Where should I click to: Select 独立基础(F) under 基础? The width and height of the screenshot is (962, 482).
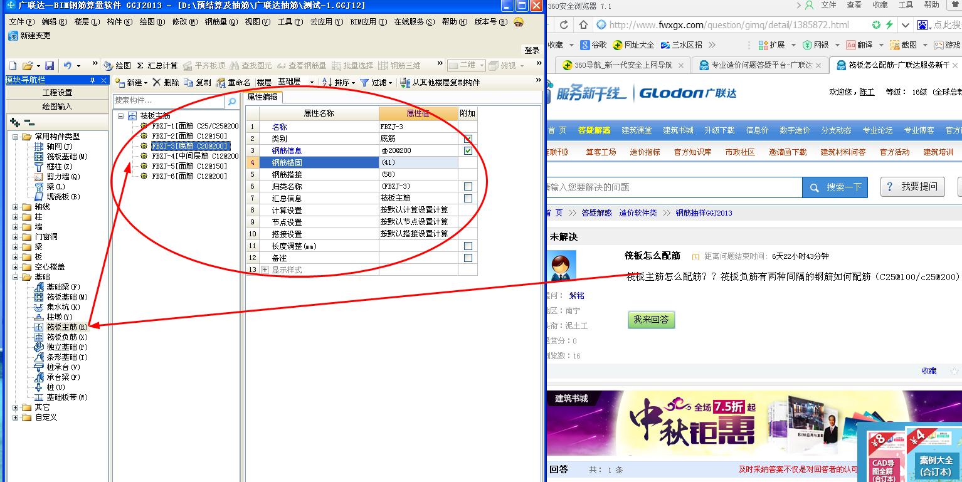click(x=61, y=347)
